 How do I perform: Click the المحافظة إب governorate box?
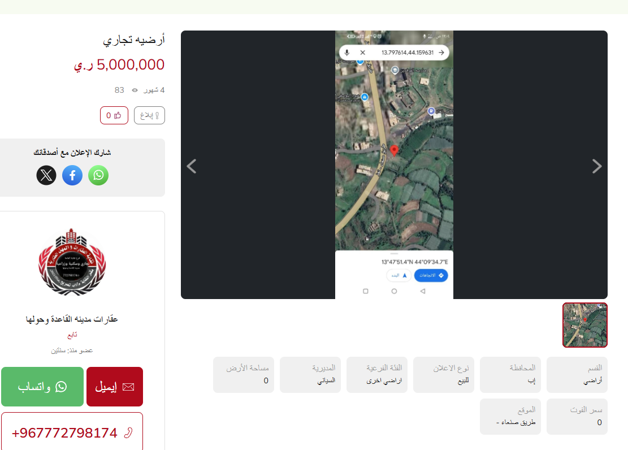(510, 375)
